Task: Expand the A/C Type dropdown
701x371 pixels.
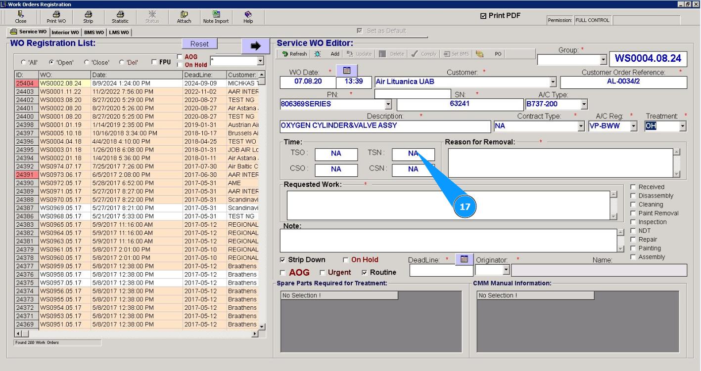Action: 584,105
